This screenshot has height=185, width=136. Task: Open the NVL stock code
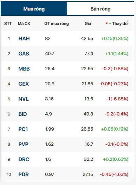pyautogui.click(x=24, y=99)
